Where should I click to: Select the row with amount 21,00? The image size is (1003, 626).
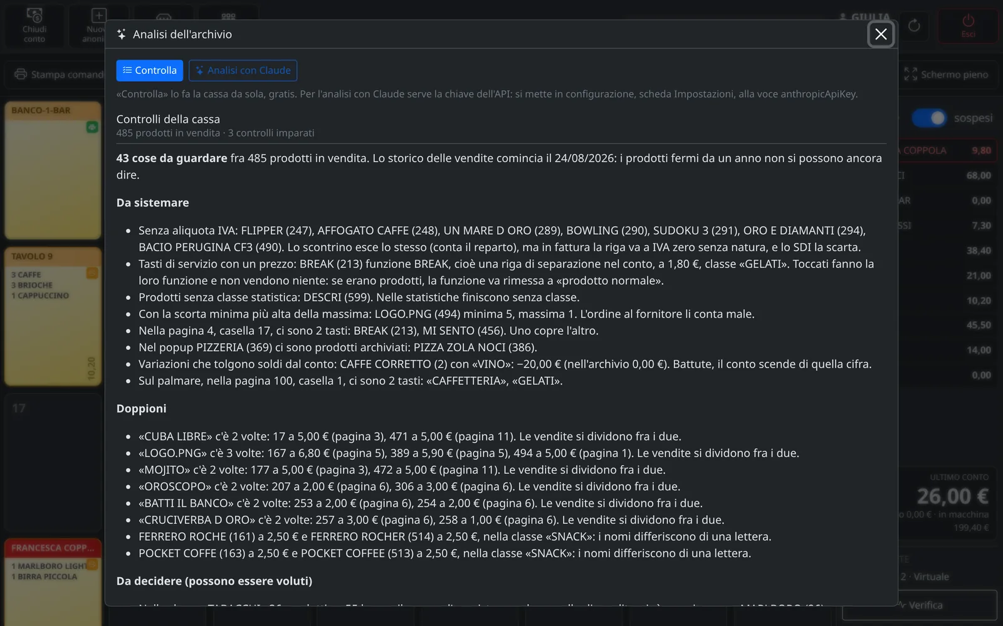pos(947,275)
